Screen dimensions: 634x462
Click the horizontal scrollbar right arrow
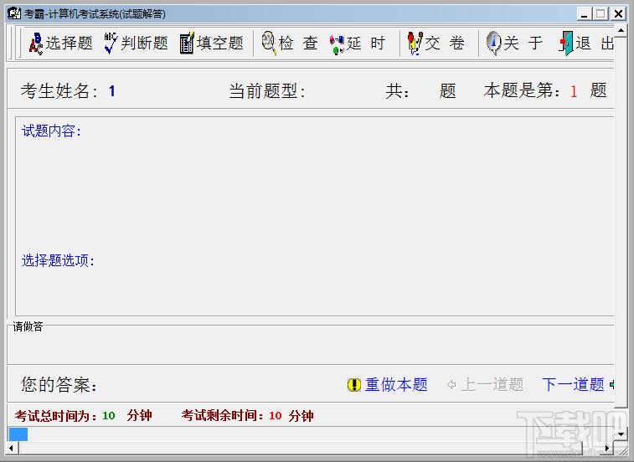607,448
